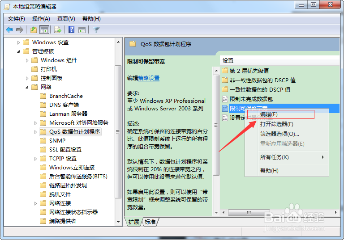Image resolution: width=344 pixels, height=240 pixels.
Task: Toggle the Show/Hide action pane icon
Action: pyautogui.click(x=82, y=30)
